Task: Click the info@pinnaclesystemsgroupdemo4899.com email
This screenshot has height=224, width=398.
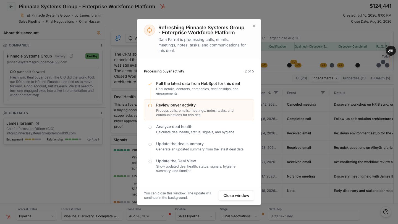Action: (41, 133)
